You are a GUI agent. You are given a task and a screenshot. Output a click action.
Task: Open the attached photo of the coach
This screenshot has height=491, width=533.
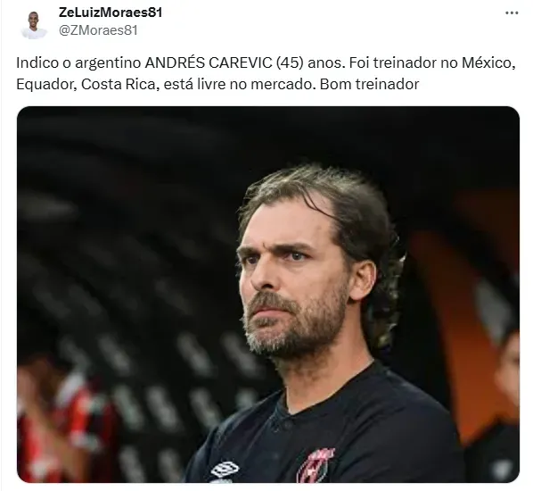click(x=268, y=295)
